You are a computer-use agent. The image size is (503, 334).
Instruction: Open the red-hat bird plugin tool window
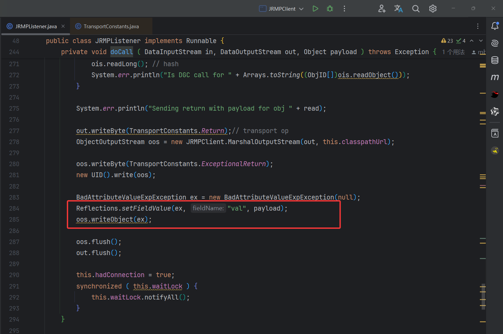[x=495, y=94]
